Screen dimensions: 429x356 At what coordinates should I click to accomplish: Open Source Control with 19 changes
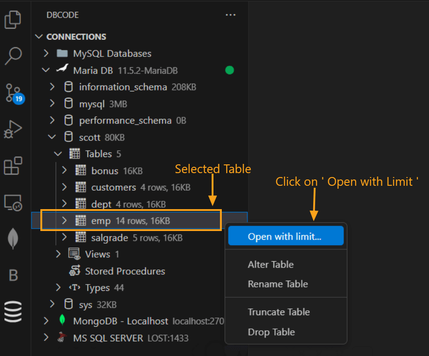(15, 93)
